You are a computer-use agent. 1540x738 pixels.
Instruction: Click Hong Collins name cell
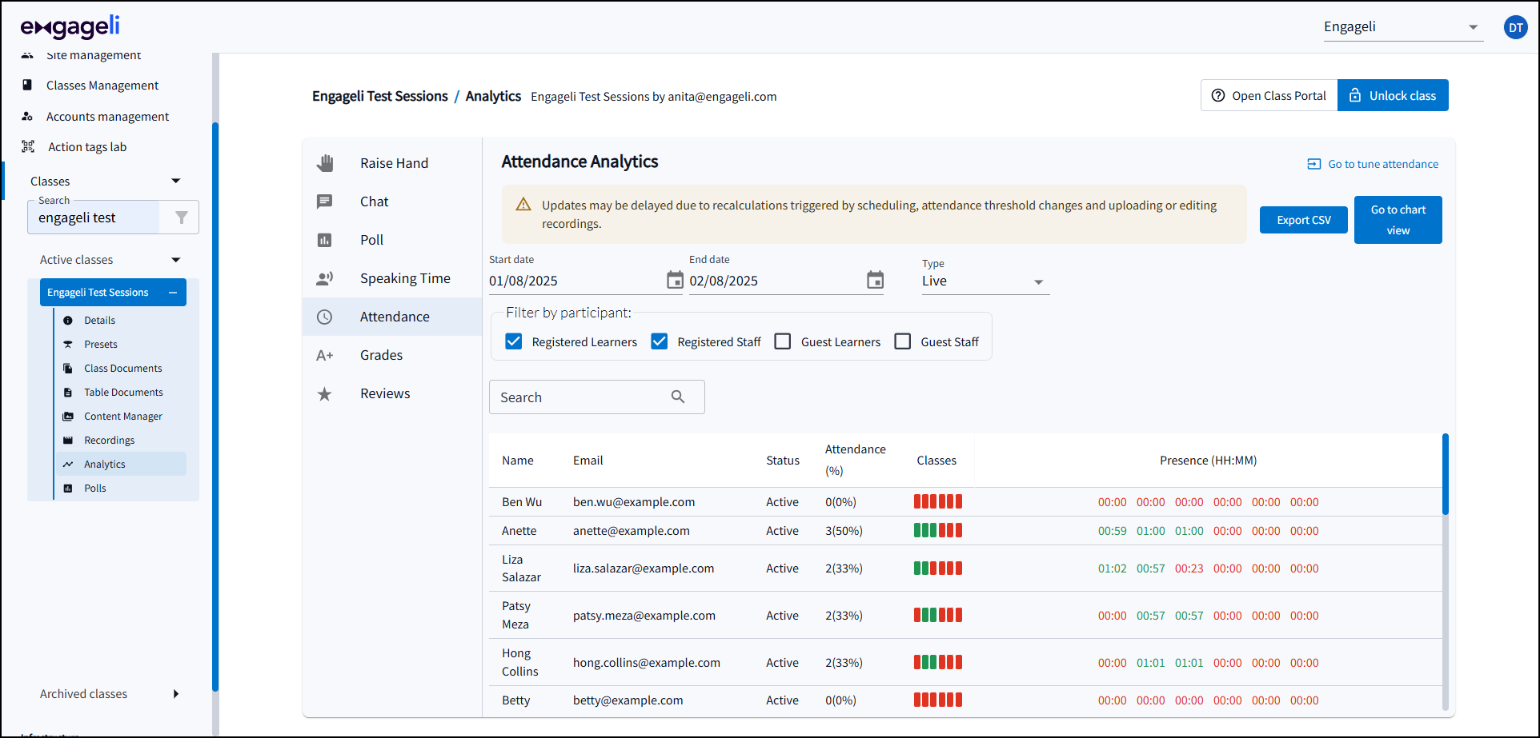click(520, 662)
